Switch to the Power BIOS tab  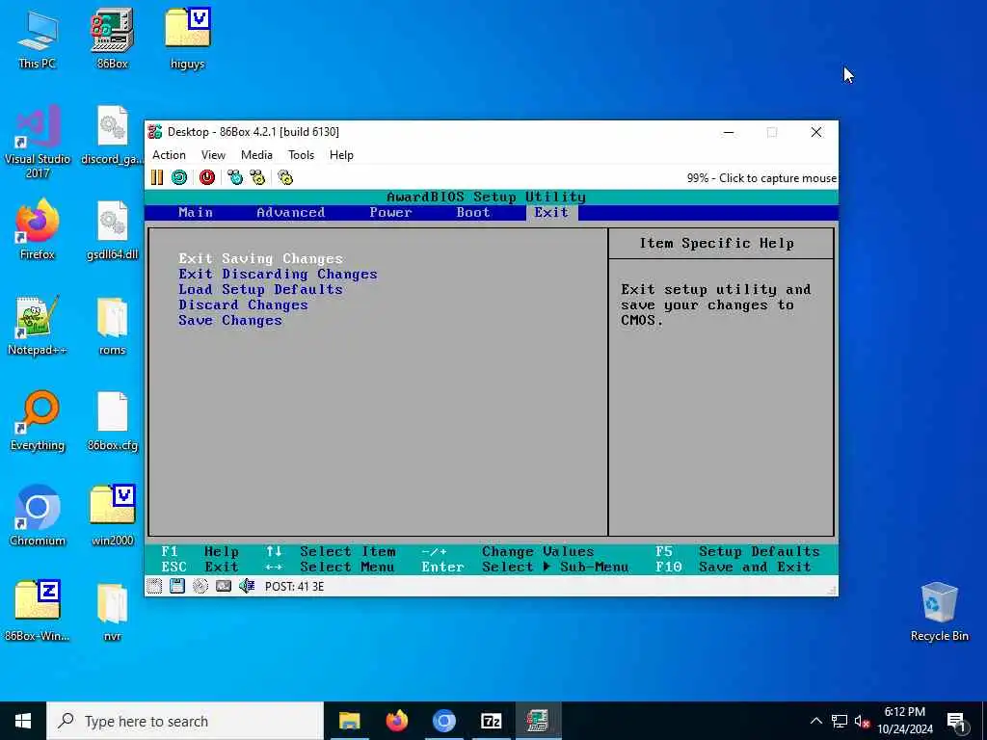pyautogui.click(x=391, y=213)
